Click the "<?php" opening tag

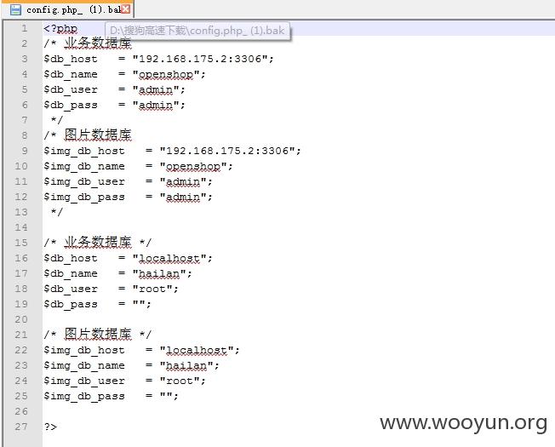pos(60,28)
